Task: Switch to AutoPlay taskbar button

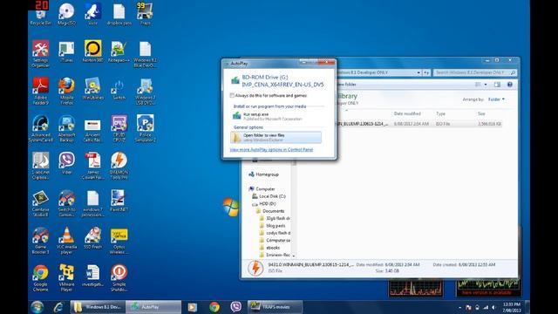Action: [x=153, y=307]
